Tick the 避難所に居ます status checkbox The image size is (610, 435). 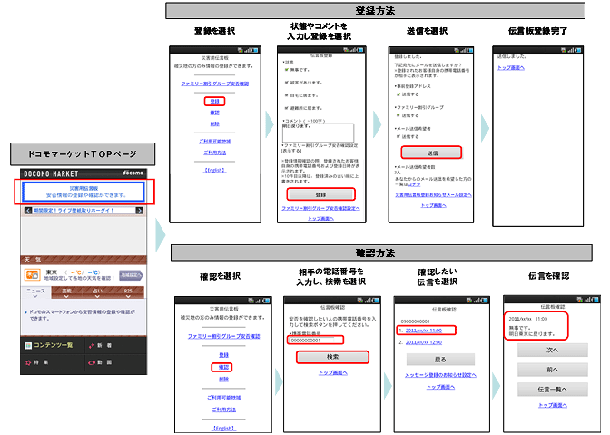287,108
